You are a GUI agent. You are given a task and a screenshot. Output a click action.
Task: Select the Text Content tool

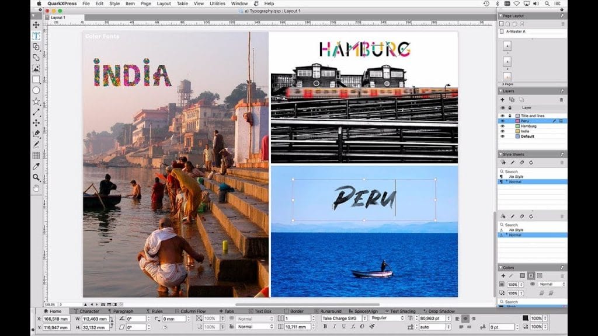36,36
